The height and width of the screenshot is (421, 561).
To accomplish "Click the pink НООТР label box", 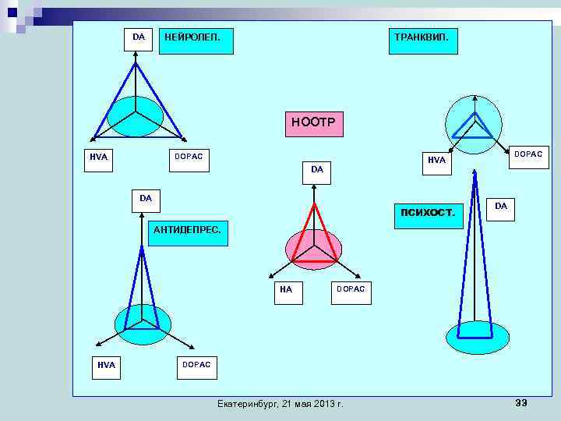I will coord(314,124).
